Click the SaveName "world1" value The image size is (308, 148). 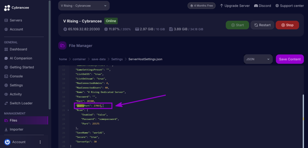pos(98,133)
